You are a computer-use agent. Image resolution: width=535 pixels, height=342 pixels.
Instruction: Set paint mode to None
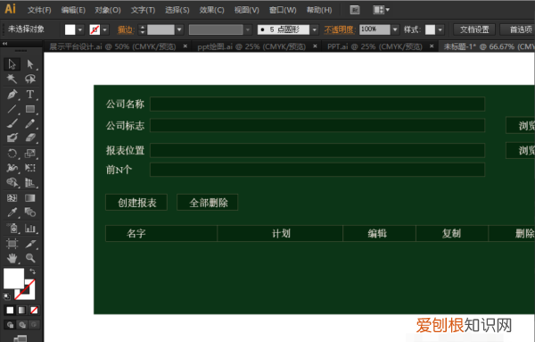[34, 310]
